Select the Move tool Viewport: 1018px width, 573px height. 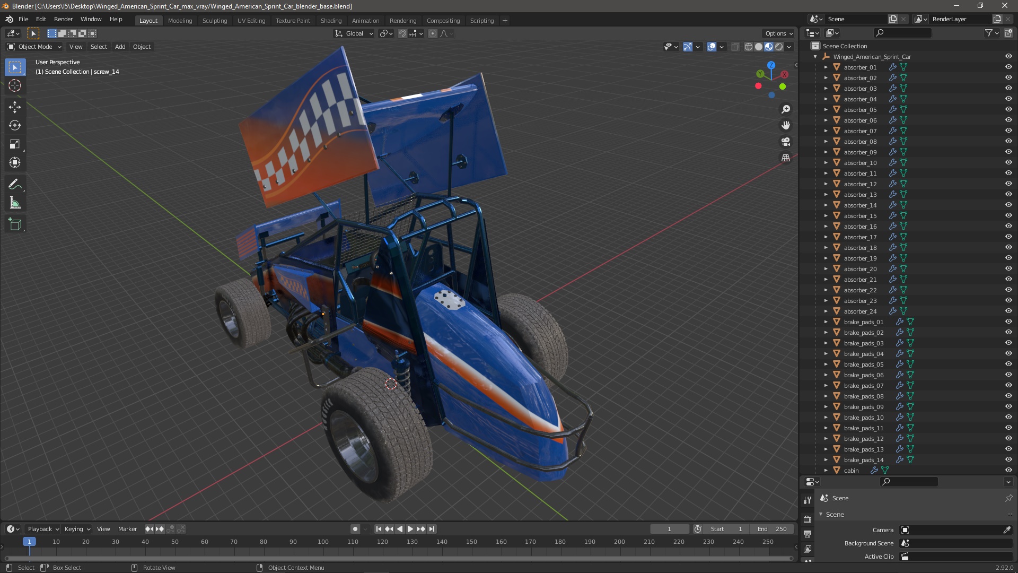[15, 107]
